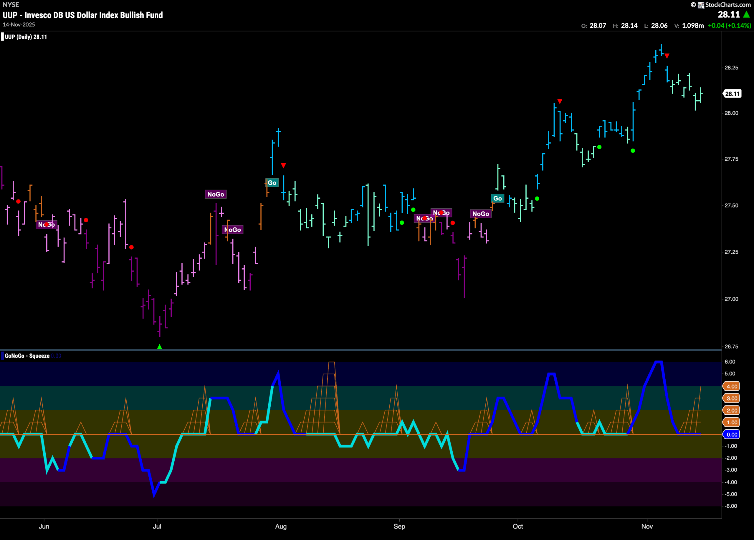Click the large 28.11 last price in header
The image size is (754, 540).
[728, 15]
